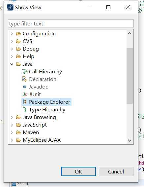Select the Call Hierarchy label
Screen dimensions: 144x187
click(x=45, y=72)
